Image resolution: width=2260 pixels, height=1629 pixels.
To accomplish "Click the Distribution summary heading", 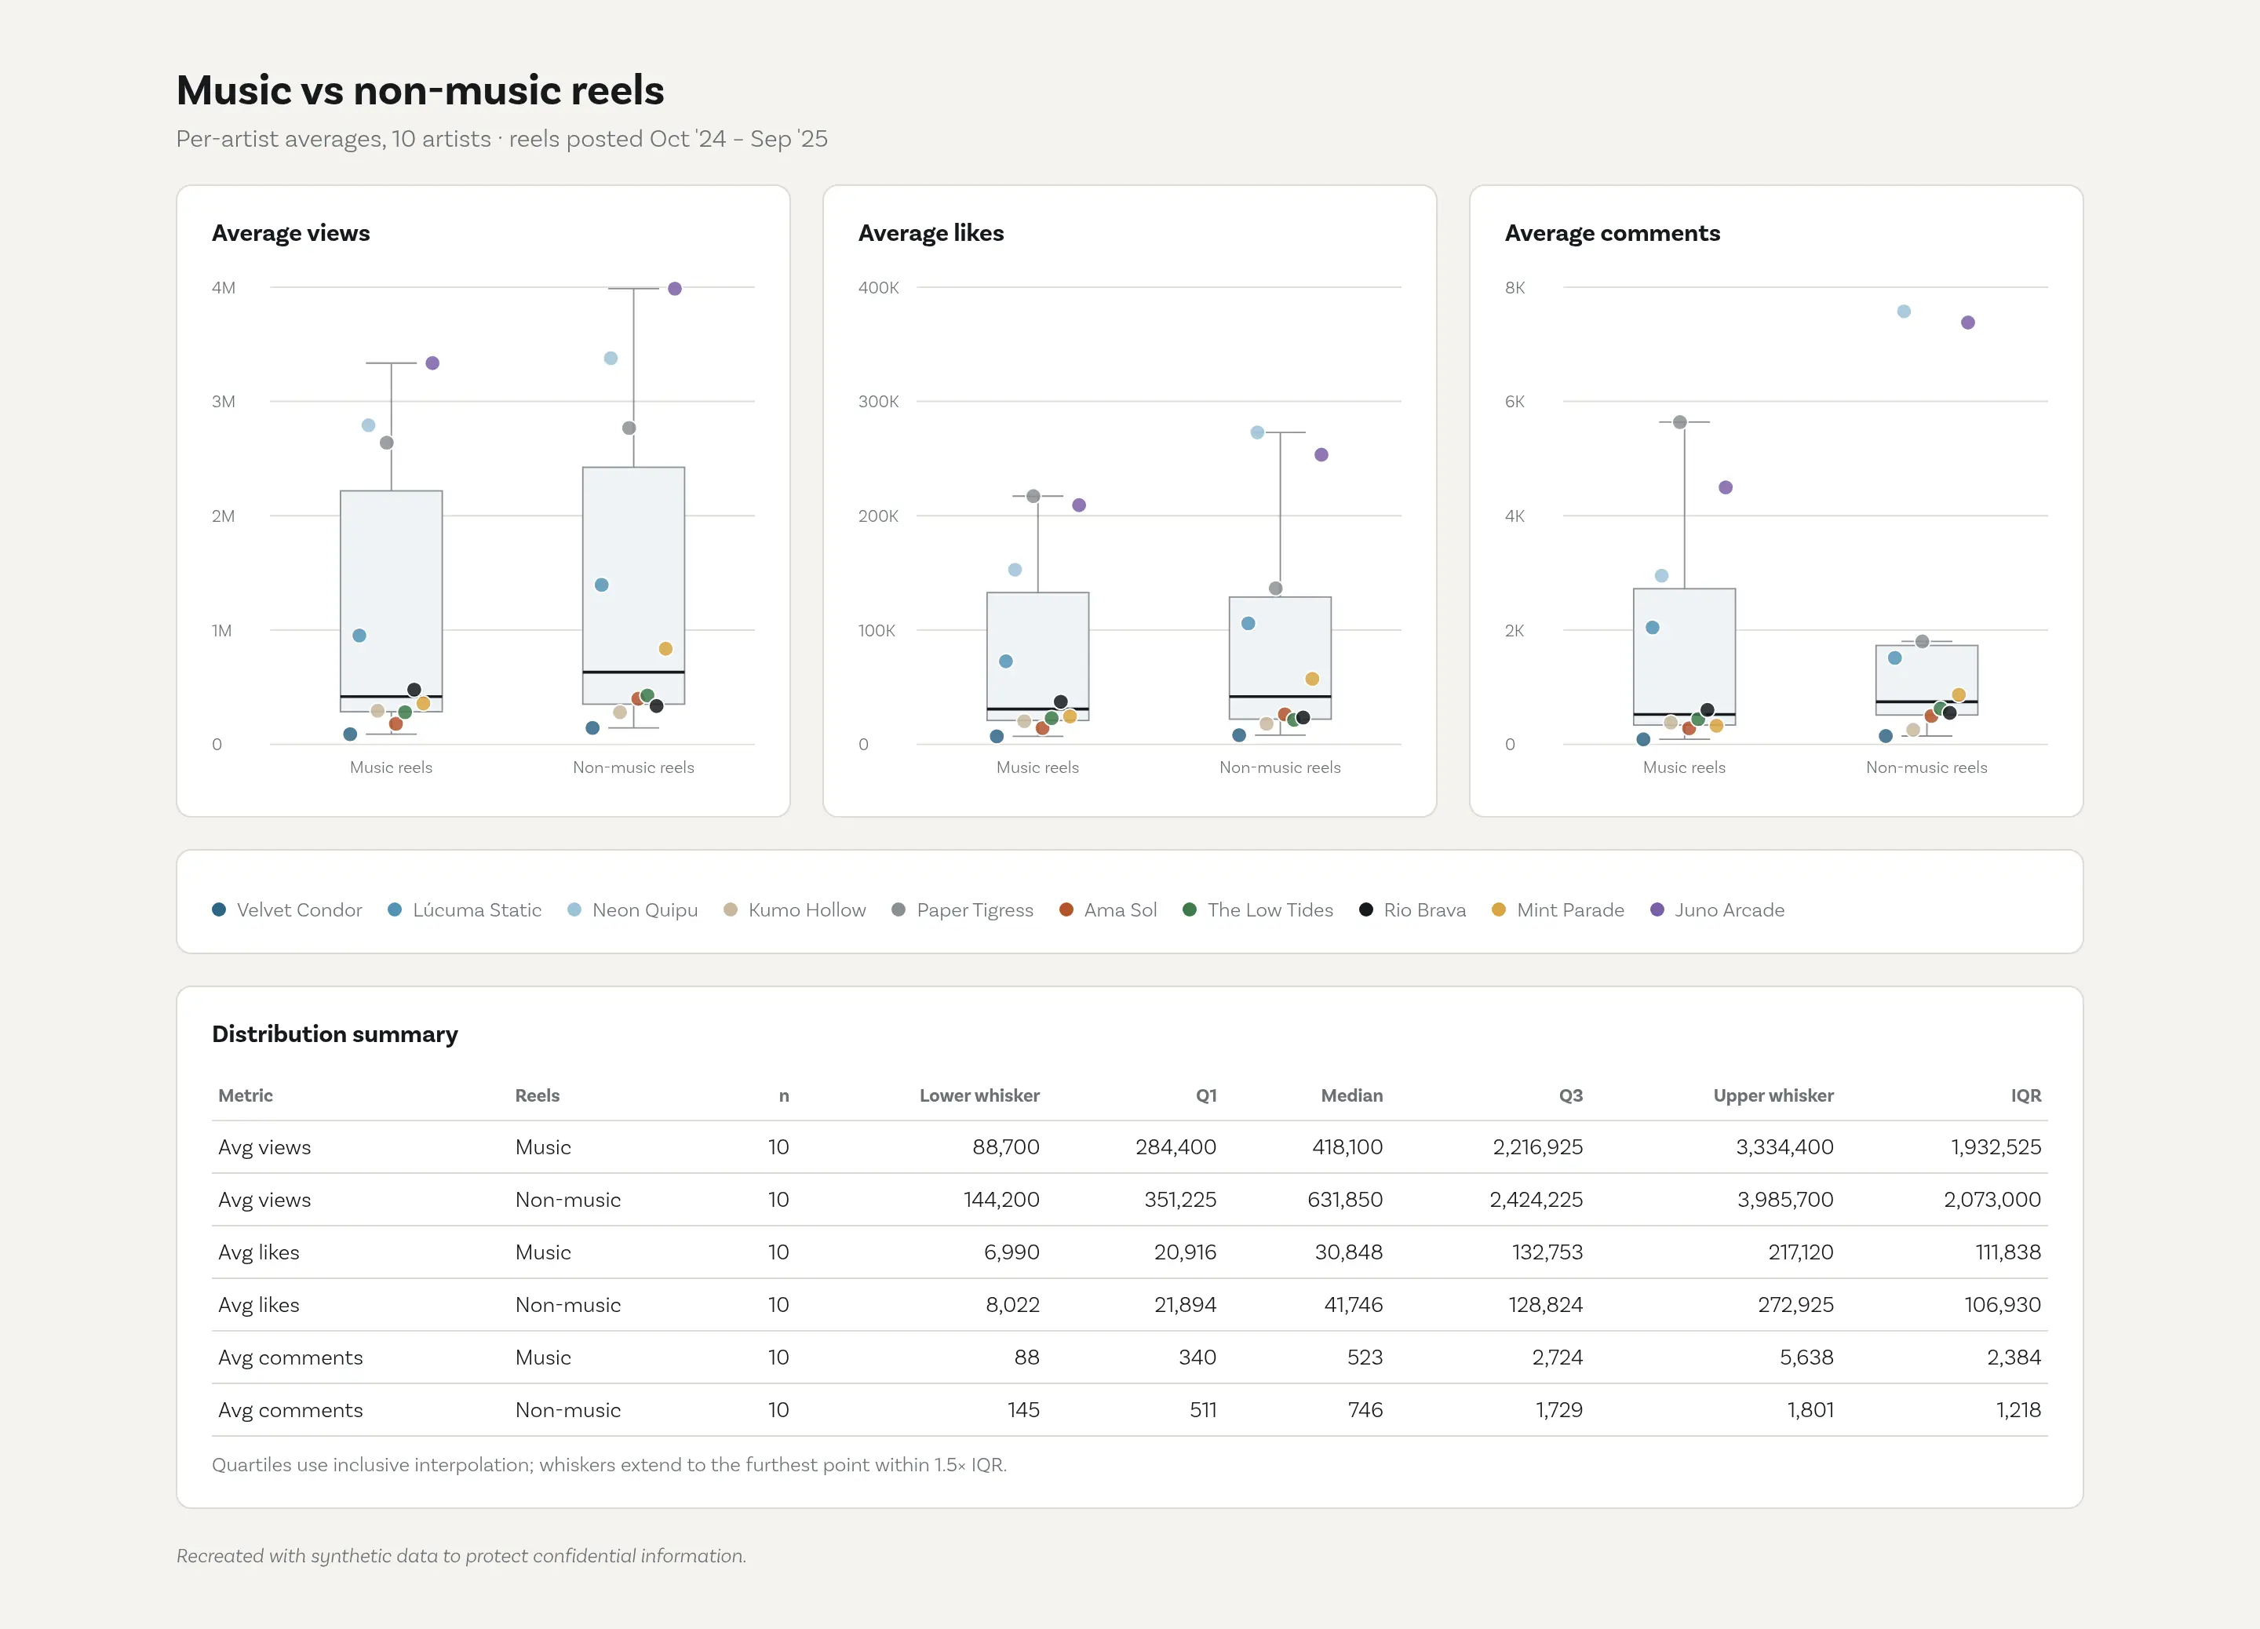I will point(335,1034).
